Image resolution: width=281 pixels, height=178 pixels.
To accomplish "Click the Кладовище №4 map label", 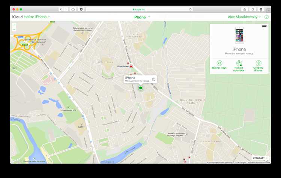I will [x=69, y=110].
